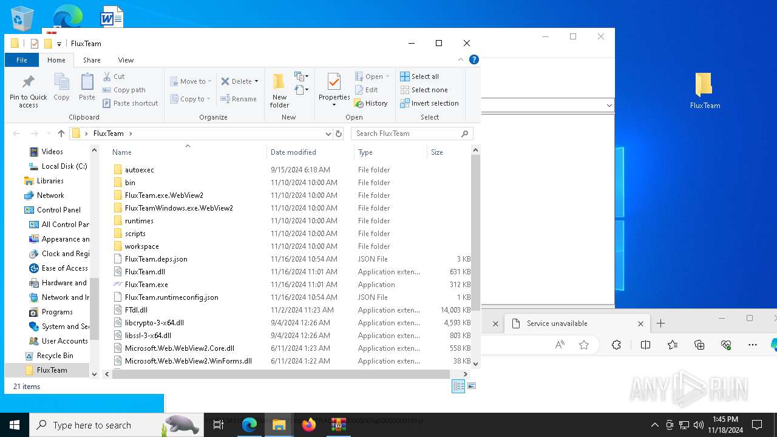This screenshot has width=777, height=437.
Task: Open file History
Action: 371,103
